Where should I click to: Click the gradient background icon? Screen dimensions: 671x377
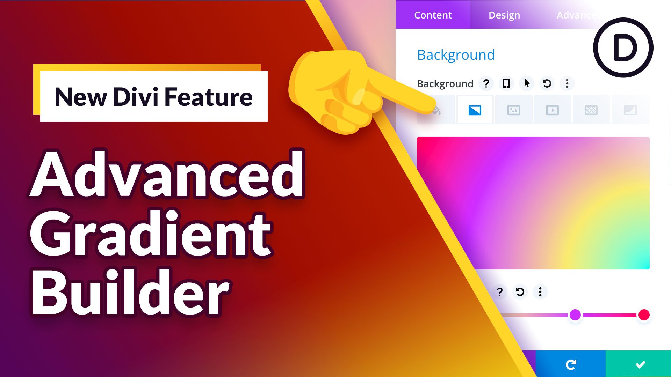(x=475, y=110)
